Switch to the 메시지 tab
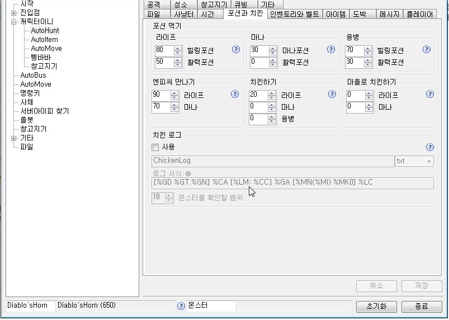 click(x=389, y=14)
